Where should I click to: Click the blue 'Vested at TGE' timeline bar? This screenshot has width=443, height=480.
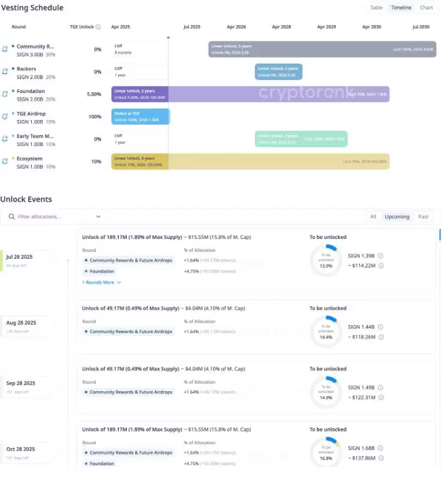coord(140,116)
